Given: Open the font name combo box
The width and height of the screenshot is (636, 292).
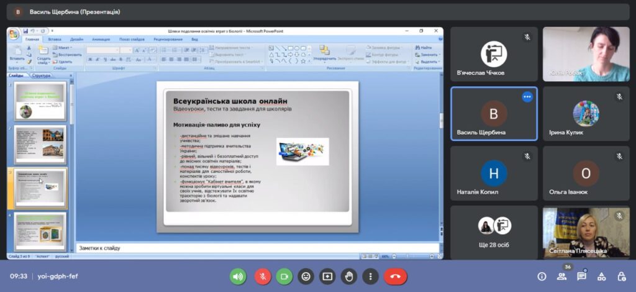Looking at the screenshot, I should (102, 50).
